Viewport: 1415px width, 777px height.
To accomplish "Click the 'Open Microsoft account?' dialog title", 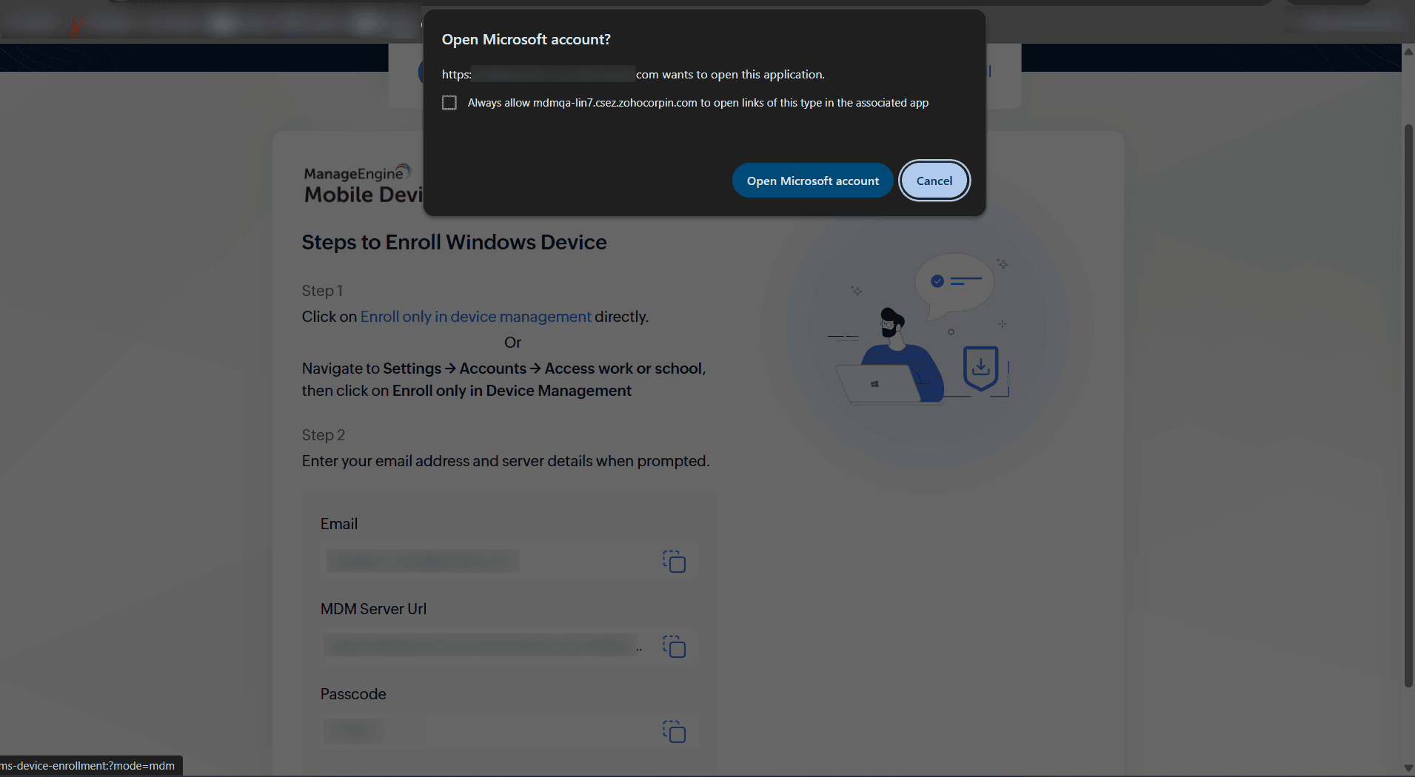I will point(526,40).
